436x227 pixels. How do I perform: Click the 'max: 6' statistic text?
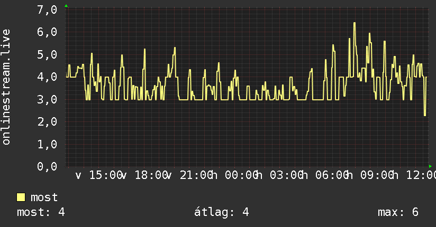click(x=398, y=212)
